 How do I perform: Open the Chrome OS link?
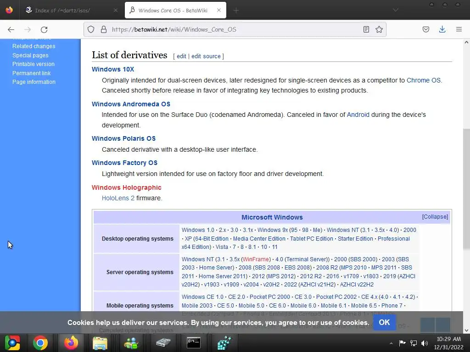[x=423, y=80]
